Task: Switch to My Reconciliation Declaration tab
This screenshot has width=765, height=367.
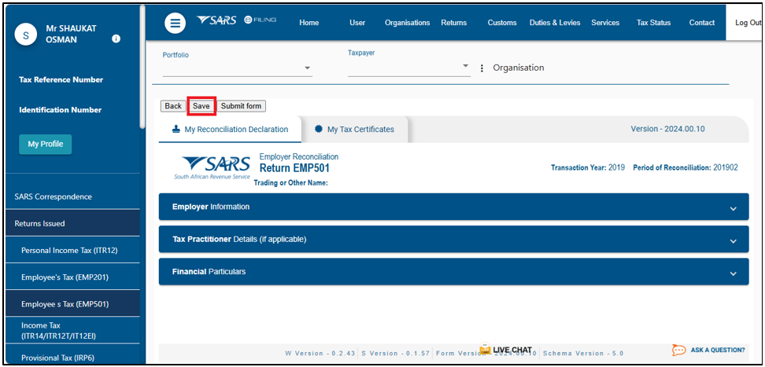Action: click(231, 129)
